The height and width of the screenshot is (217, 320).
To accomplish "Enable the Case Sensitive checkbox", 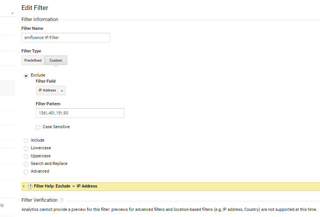I will point(38,127).
